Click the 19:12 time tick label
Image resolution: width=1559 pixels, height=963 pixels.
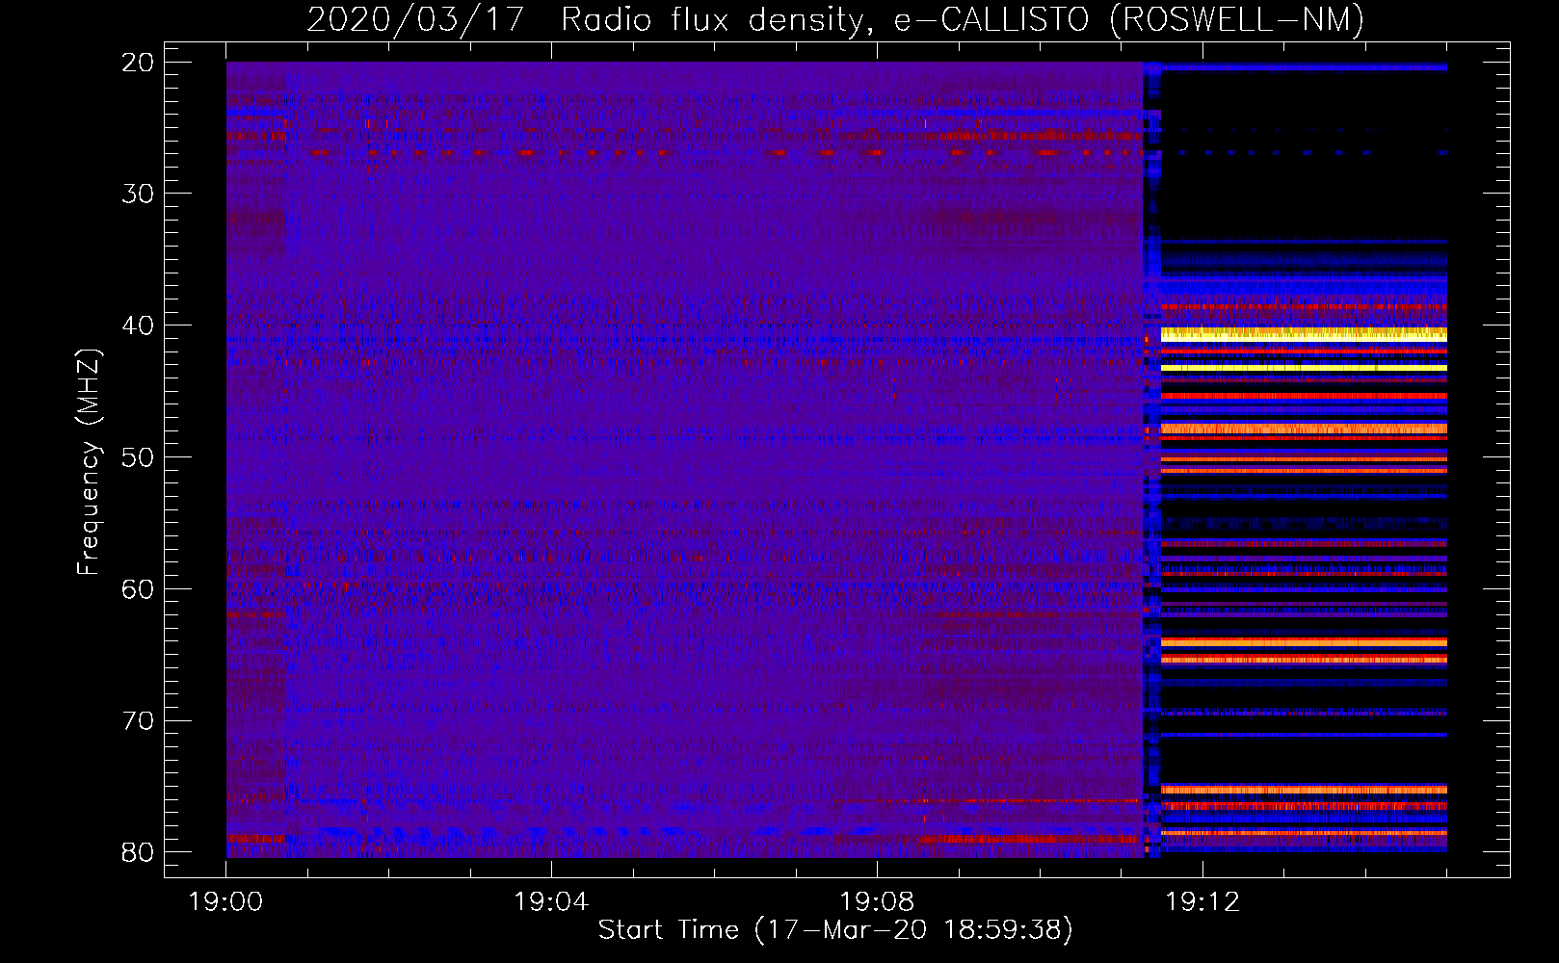(x=1202, y=902)
